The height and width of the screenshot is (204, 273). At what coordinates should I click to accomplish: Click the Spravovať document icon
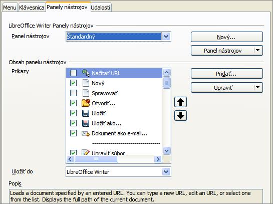click(x=86, y=93)
